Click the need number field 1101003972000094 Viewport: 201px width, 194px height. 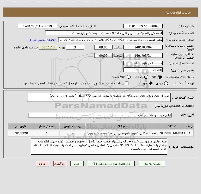click(x=143, y=26)
